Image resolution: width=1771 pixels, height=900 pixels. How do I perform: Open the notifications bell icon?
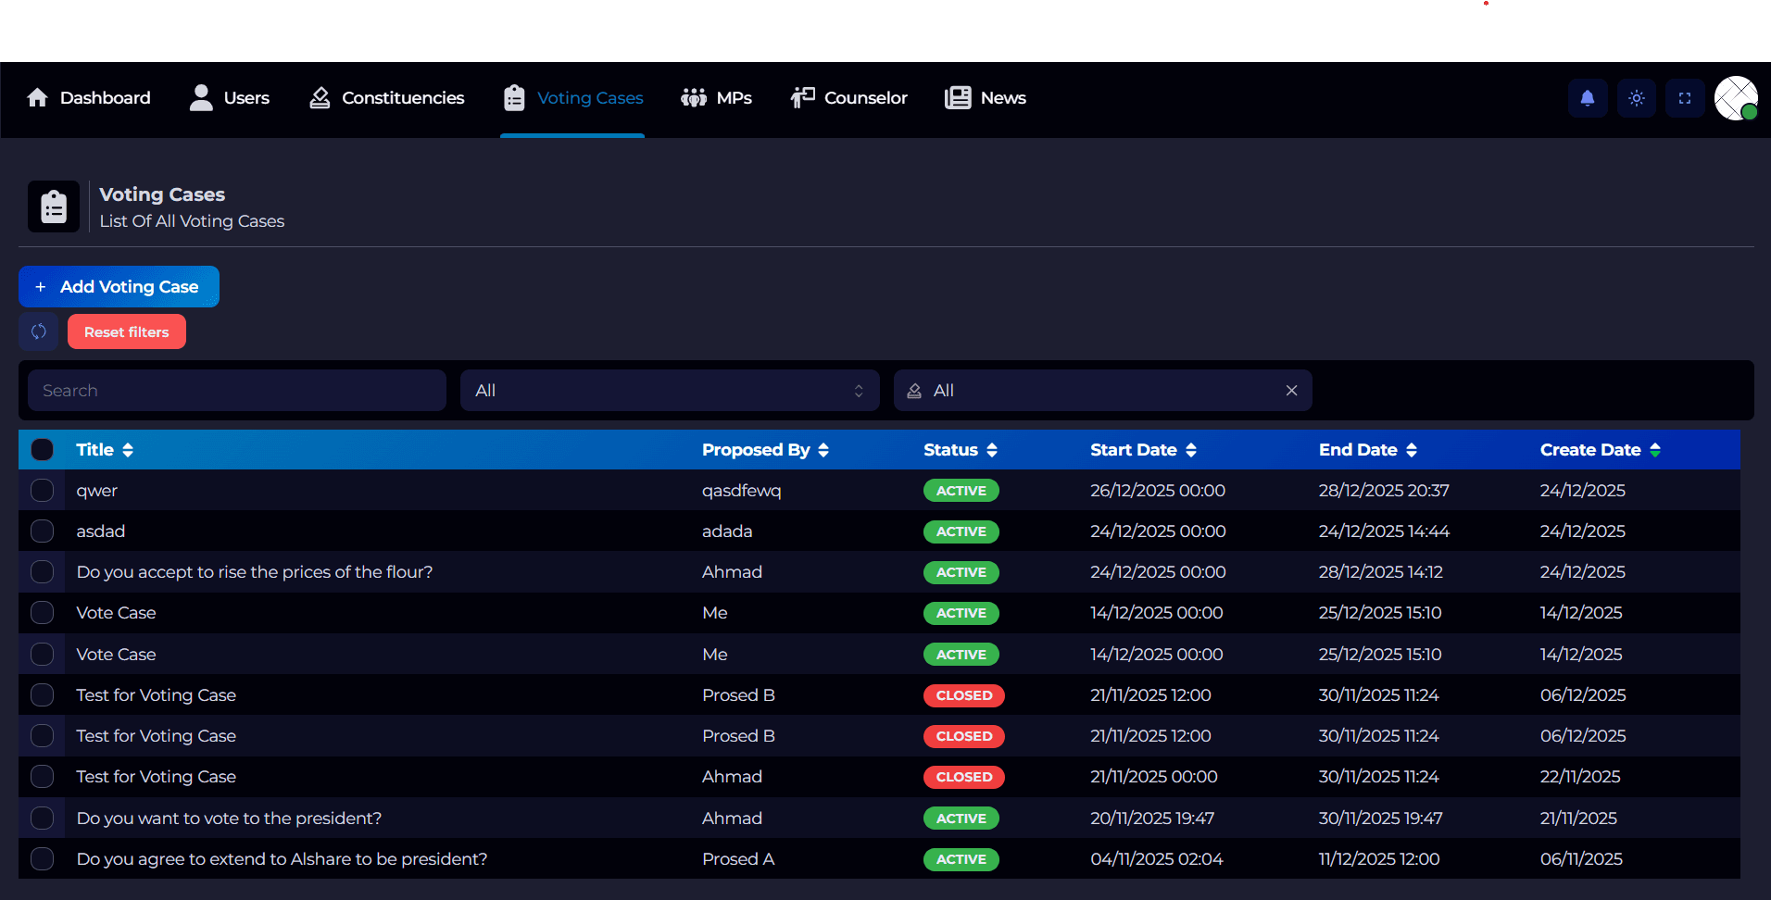tap(1587, 98)
